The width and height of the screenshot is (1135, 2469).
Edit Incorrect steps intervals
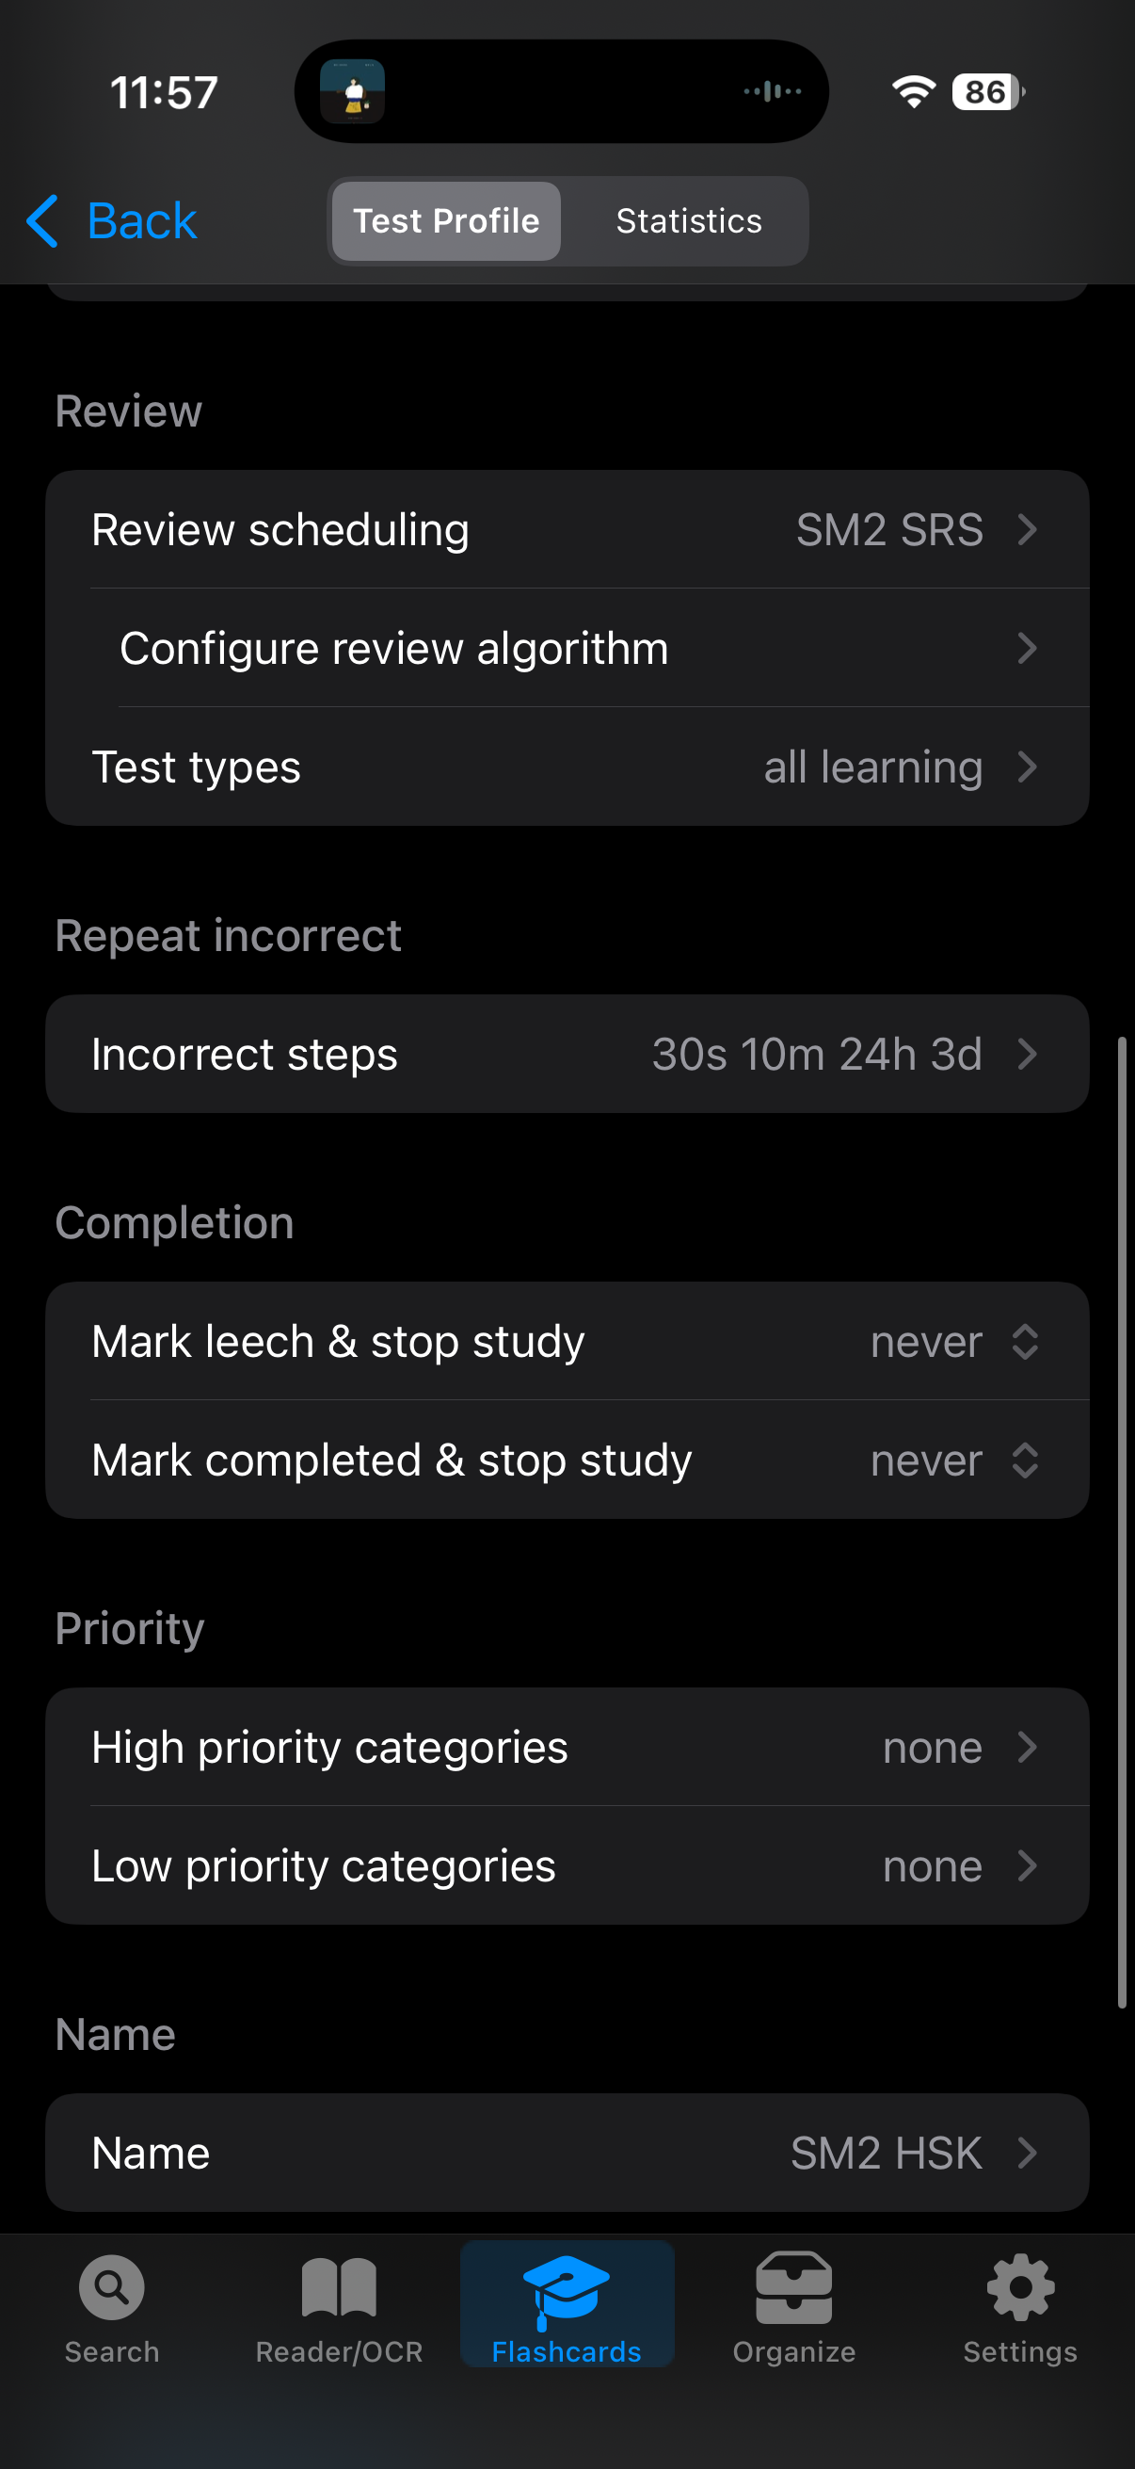click(567, 1055)
